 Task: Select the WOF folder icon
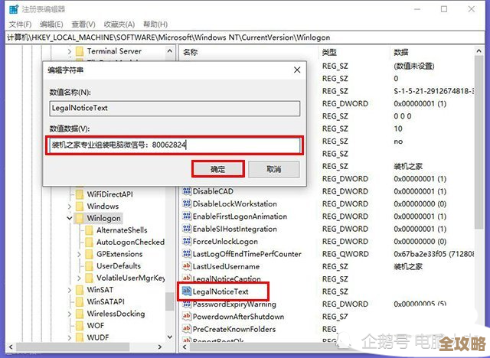click(x=80, y=326)
